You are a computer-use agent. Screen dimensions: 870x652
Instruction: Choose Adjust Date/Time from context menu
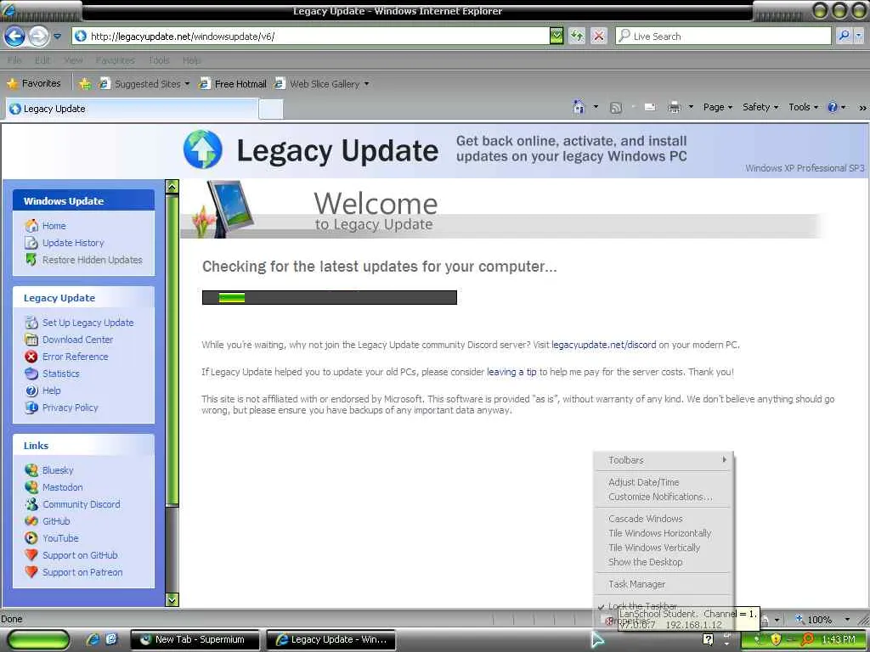click(664, 482)
